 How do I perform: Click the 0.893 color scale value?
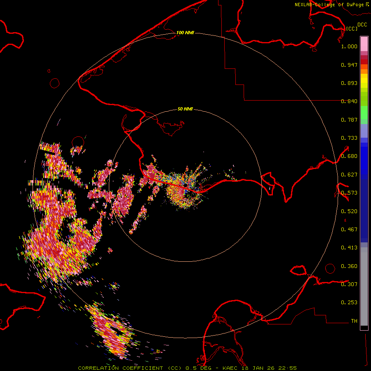pyautogui.click(x=349, y=83)
